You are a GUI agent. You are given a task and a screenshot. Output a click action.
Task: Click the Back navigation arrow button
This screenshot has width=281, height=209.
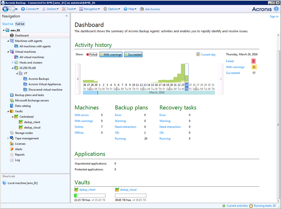coord(5,9)
